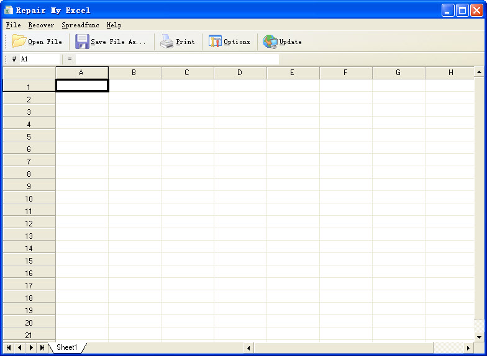Go to next sheet tab arrow

click(x=31, y=347)
